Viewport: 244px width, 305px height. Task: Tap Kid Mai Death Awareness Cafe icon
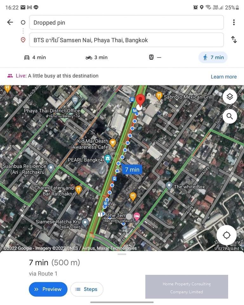(113, 143)
